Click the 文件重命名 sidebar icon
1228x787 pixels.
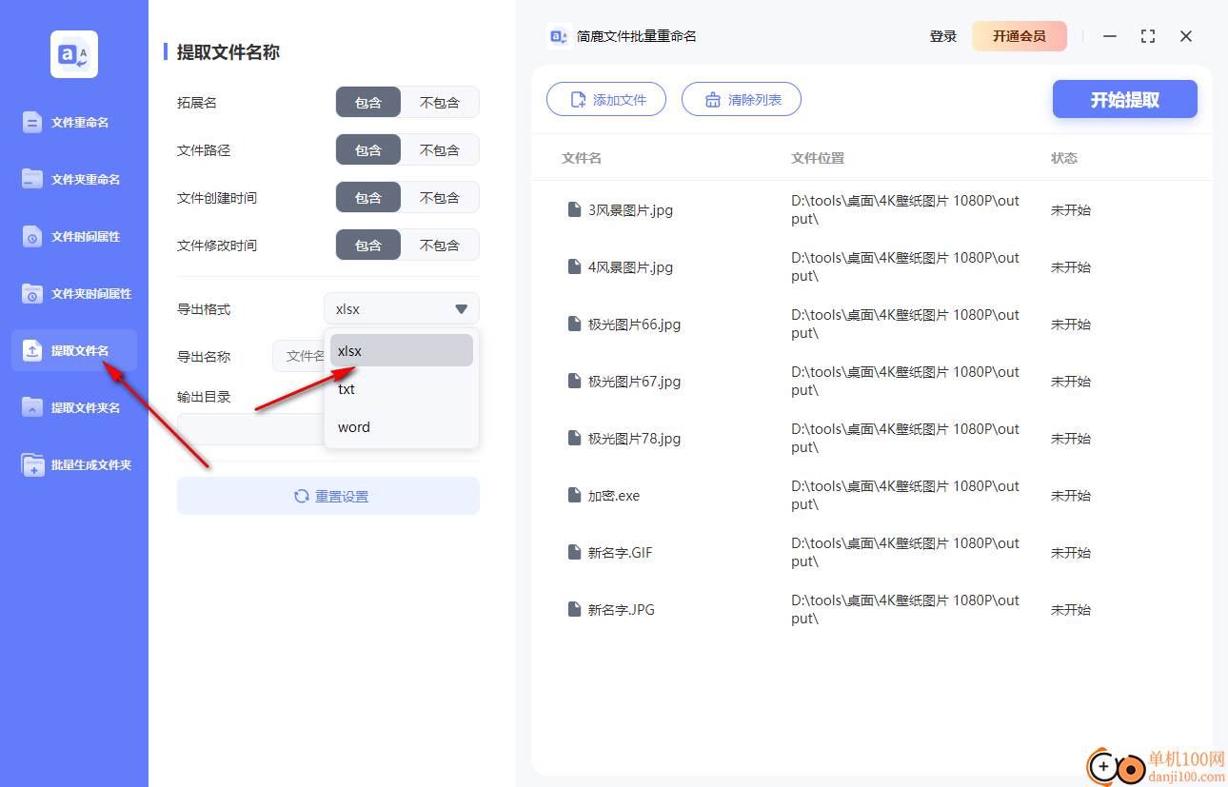pyautogui.click(x=32, y=122)
